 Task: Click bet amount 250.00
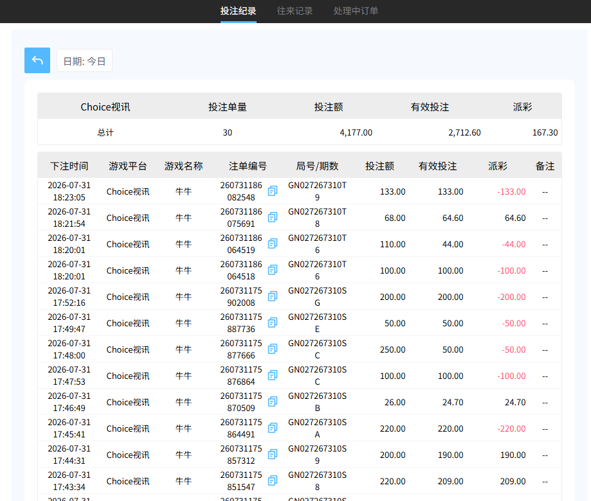(393, 349)
